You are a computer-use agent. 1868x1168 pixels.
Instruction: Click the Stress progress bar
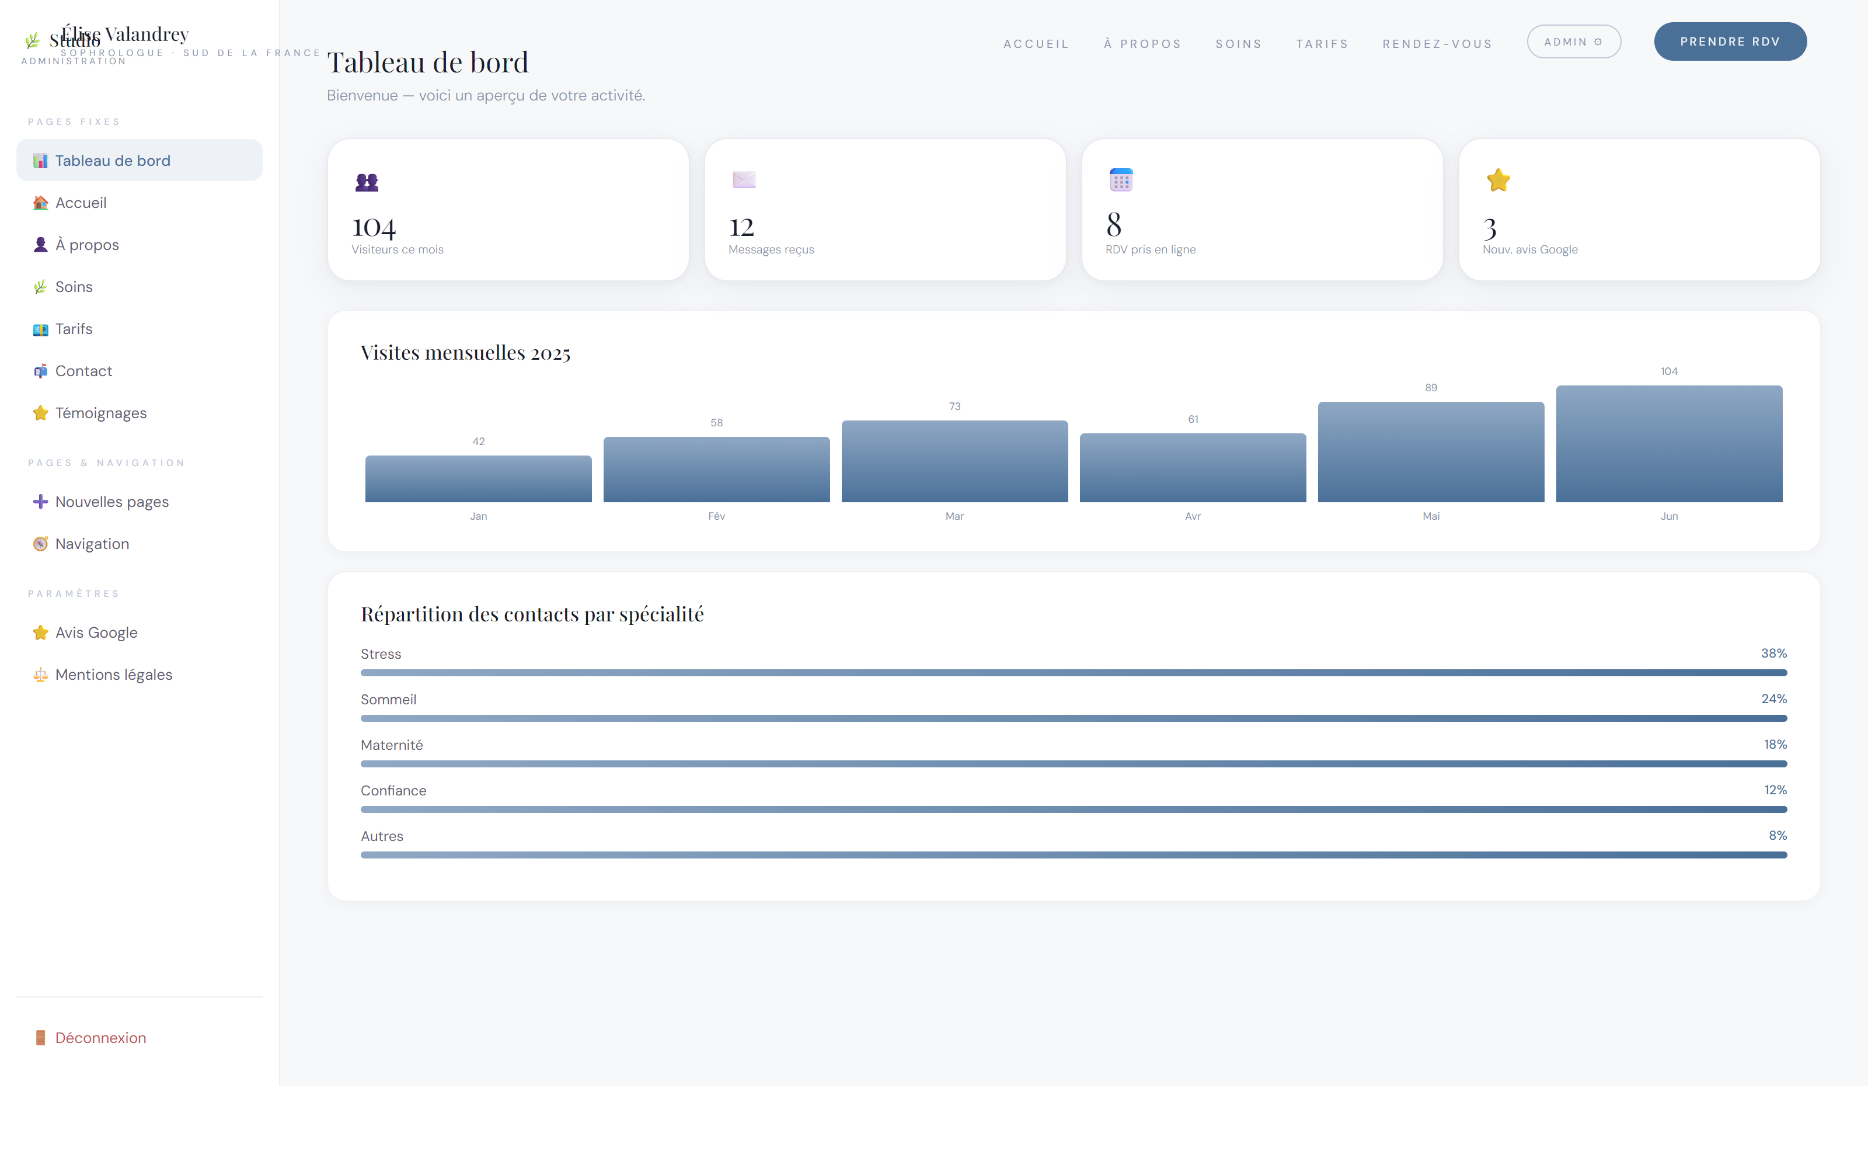[x=1074, y=673]
